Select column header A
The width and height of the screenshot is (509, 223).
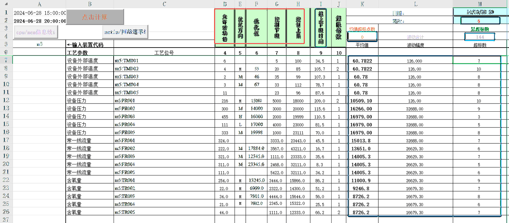click(39, 4)
